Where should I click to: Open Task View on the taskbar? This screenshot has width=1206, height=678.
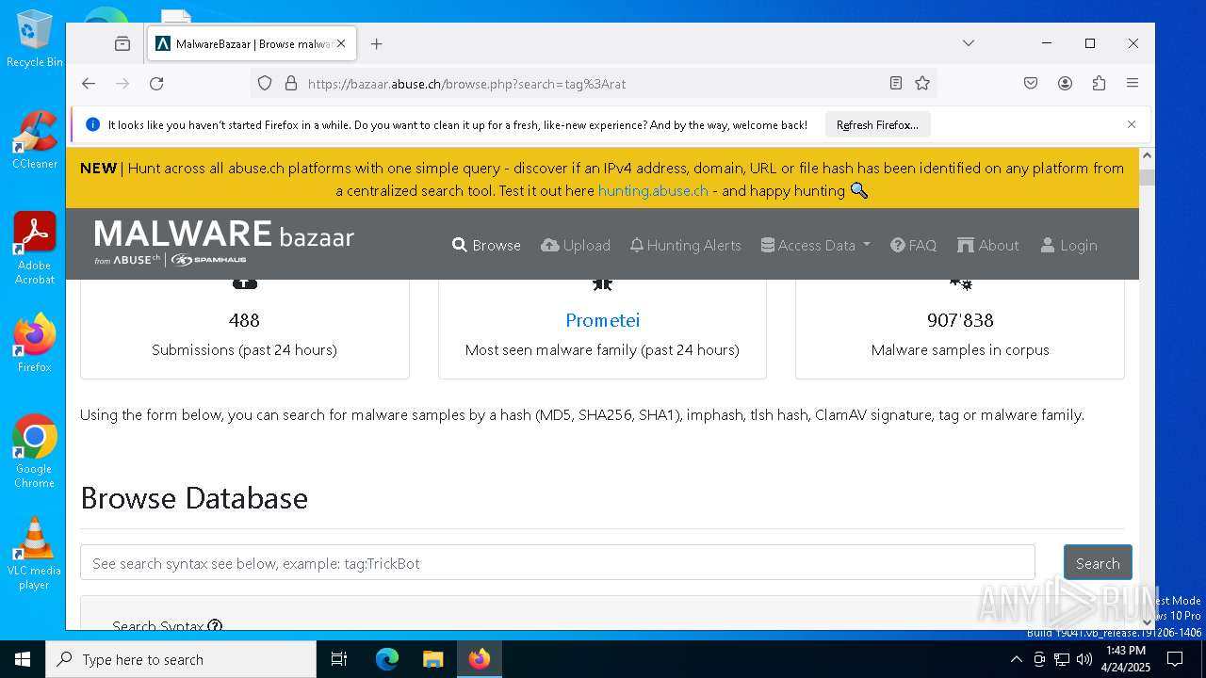click(x=339, y=659)
